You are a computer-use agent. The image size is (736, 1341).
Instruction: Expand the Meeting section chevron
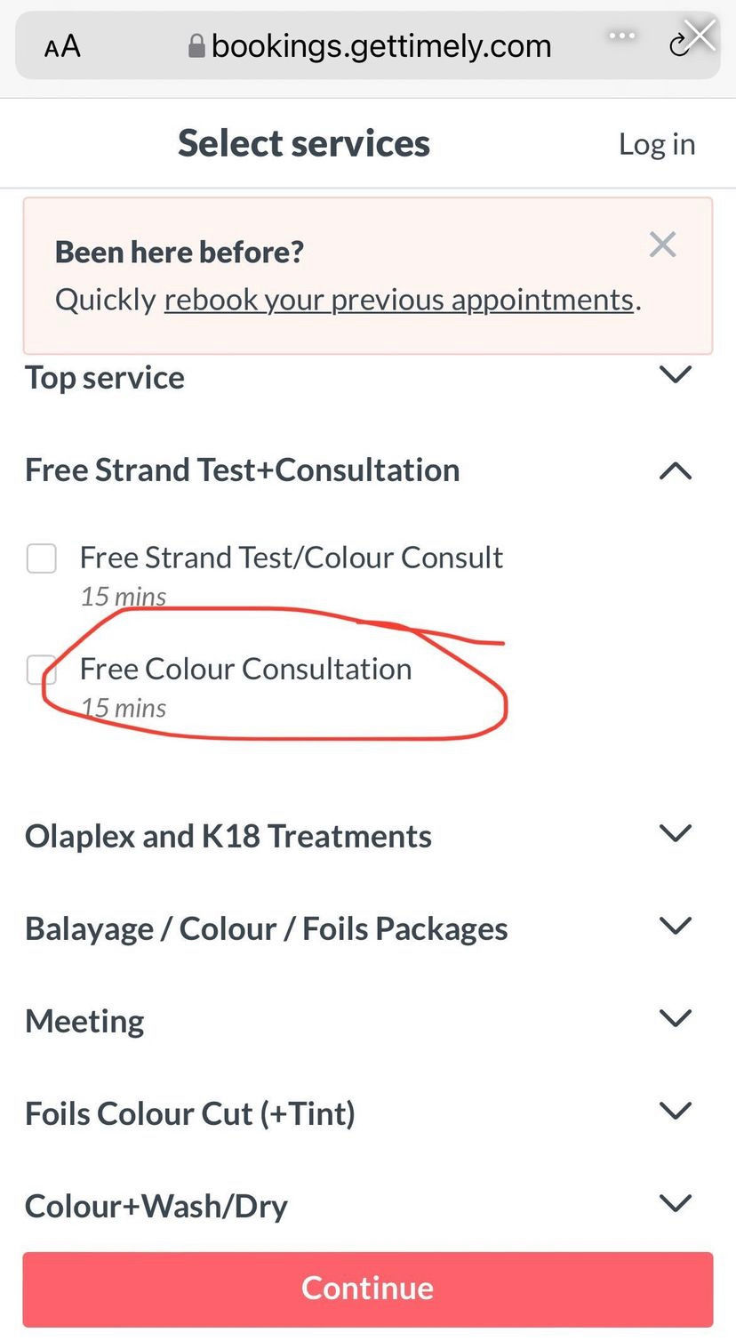(676, 1018)
